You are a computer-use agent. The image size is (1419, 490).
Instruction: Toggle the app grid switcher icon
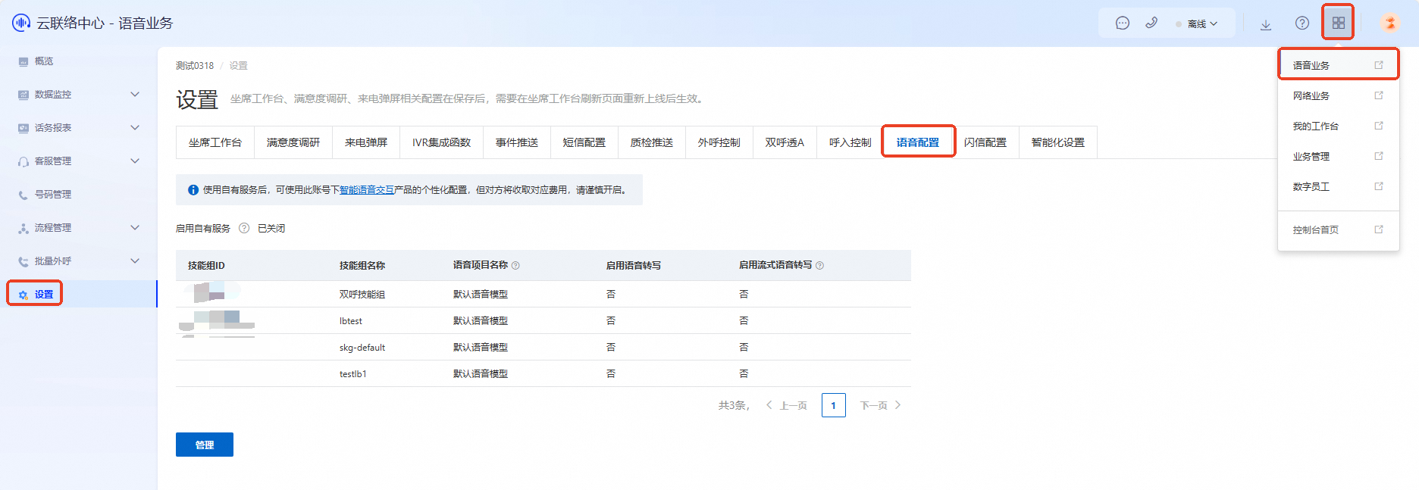pyautogui.click(x=1339, y=23)
